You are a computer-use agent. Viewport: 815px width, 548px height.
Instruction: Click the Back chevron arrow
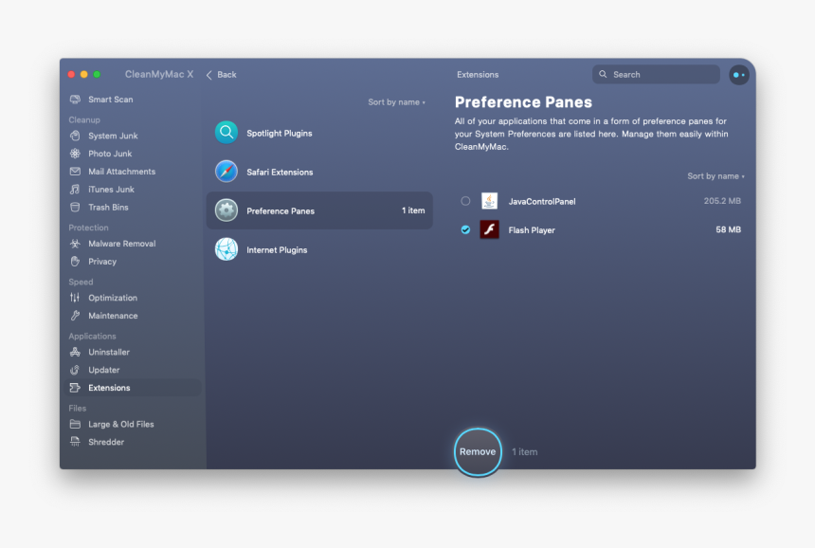pos(208,75)
